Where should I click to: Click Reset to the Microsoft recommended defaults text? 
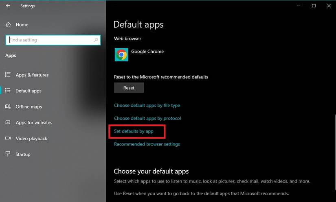click(x=161, y=77)
